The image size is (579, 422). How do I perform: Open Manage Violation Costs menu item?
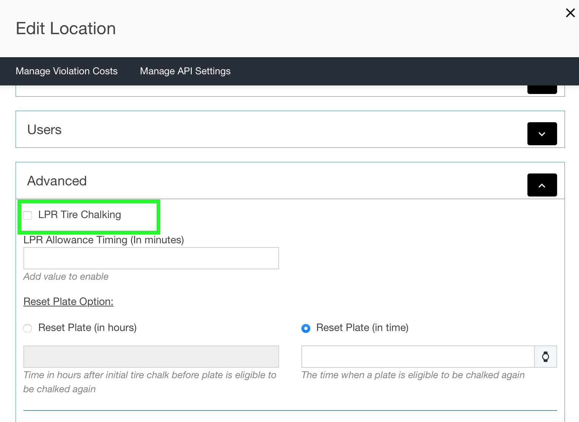(66, 71)
